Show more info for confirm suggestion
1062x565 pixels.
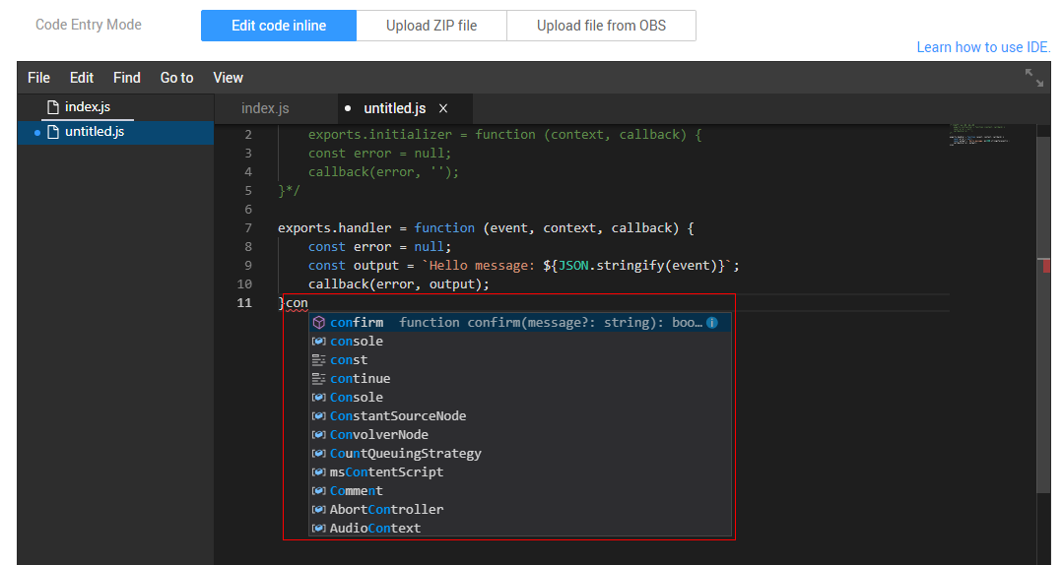click(x=712, y=323)
